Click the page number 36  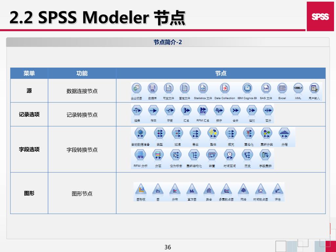168,247
